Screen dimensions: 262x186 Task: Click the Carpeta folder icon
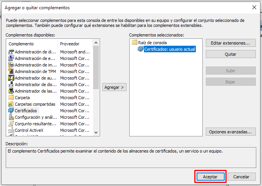click(11, 98)
